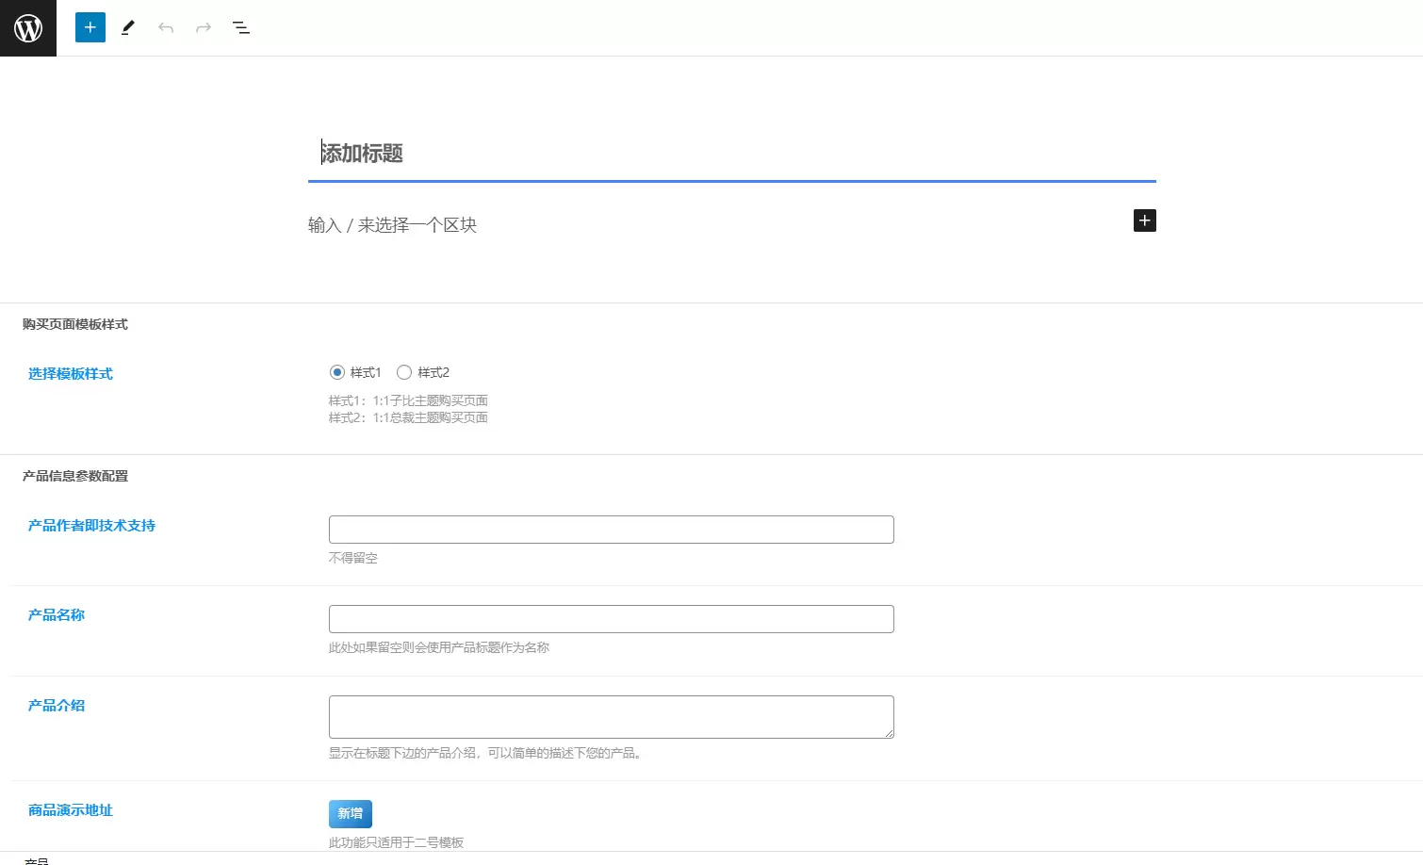This screenshot has height=865, width=1423.
Task: Click the 产品介绍 field label
Action: tap(57, 706)
